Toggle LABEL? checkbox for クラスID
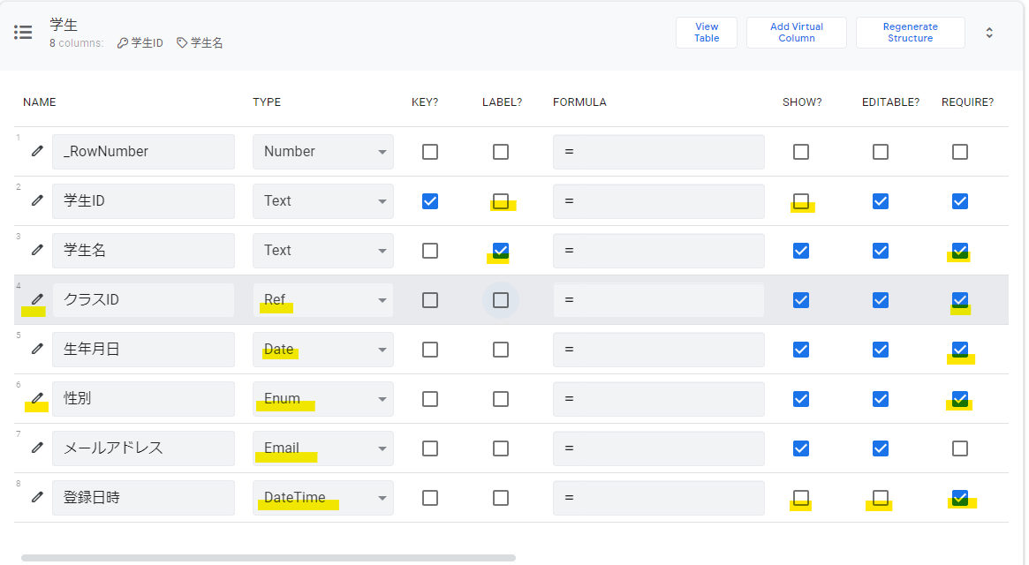 pos(501,300)
